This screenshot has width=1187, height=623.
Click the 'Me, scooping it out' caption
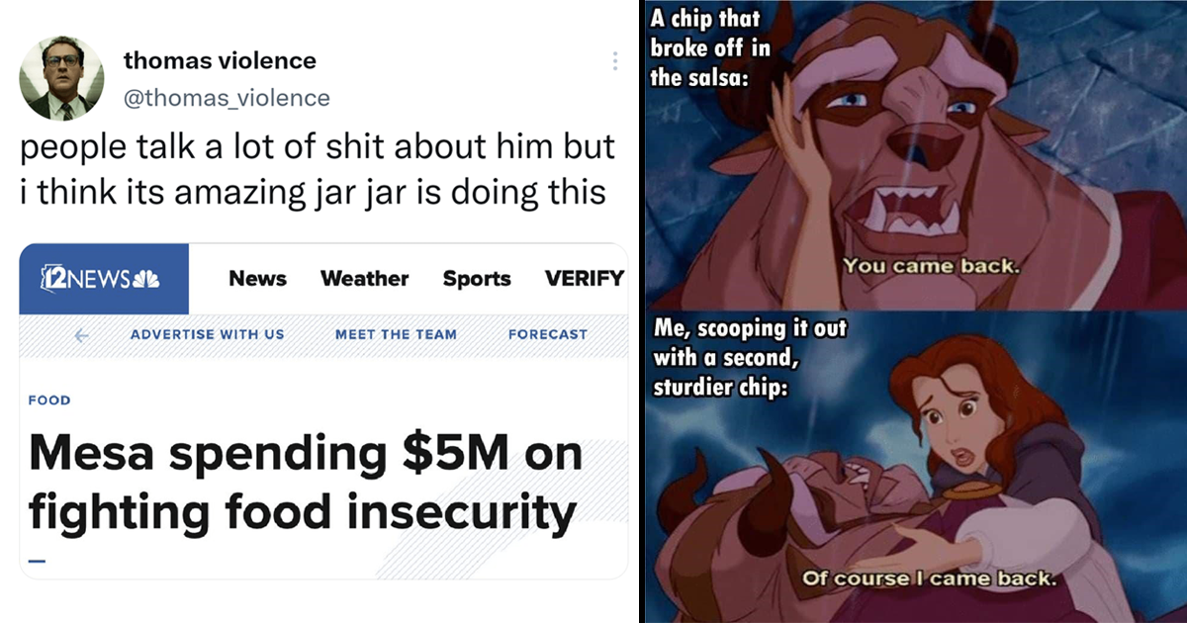point(749,358)
